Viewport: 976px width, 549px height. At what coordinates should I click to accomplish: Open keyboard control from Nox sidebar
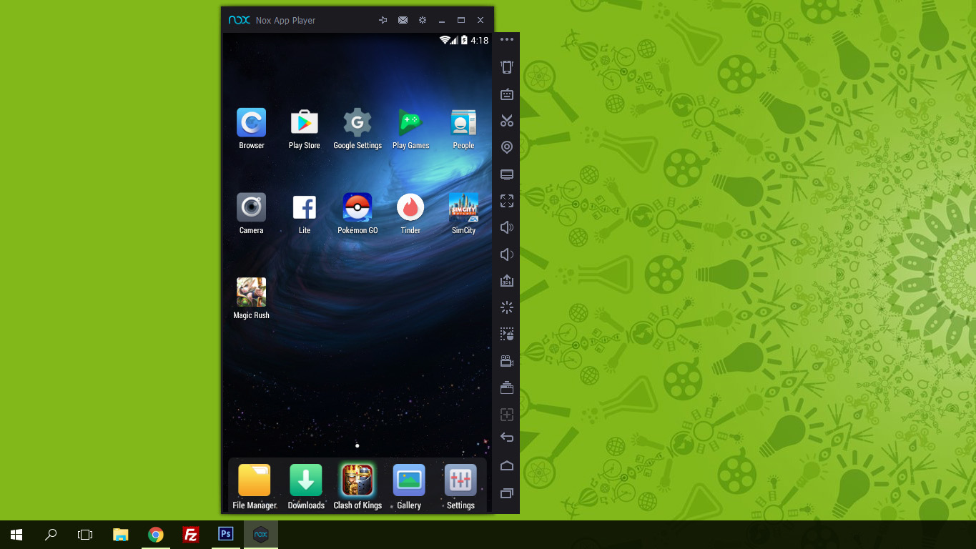click(507, 94)
